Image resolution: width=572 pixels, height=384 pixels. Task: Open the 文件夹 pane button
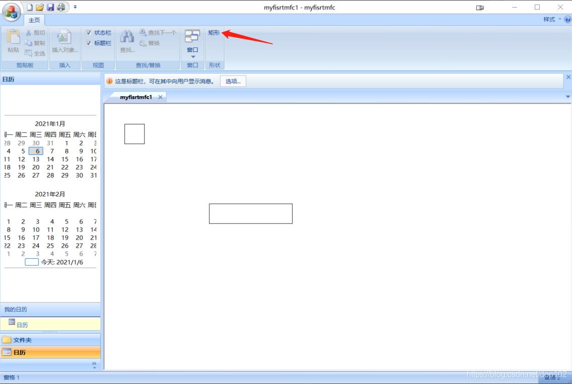[50, 340]
